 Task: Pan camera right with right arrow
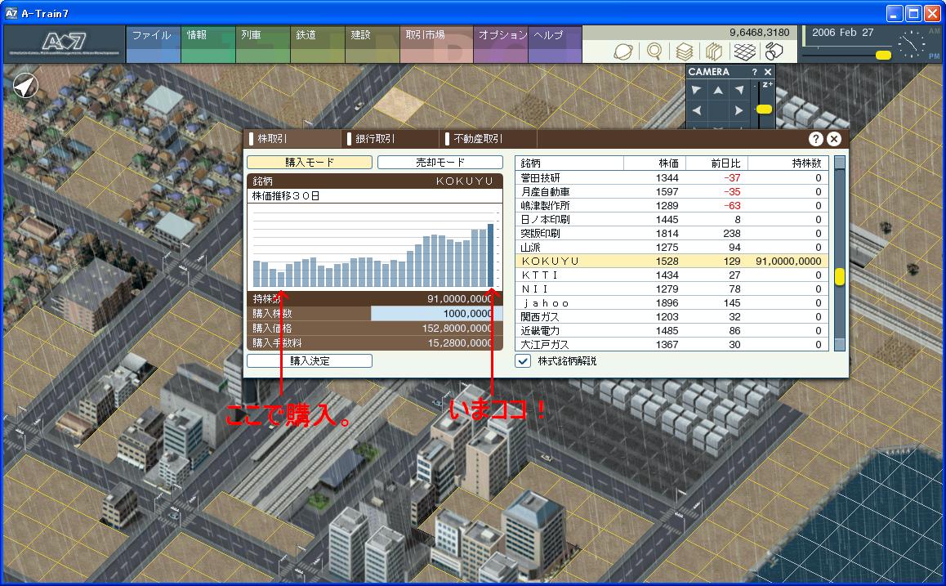[739, 110]
